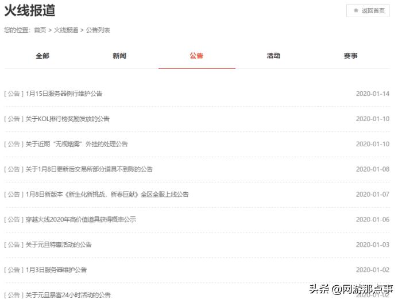The image size is (402, 303).
Task: Click the date 2020-01-03
Action: click(373, 244)
